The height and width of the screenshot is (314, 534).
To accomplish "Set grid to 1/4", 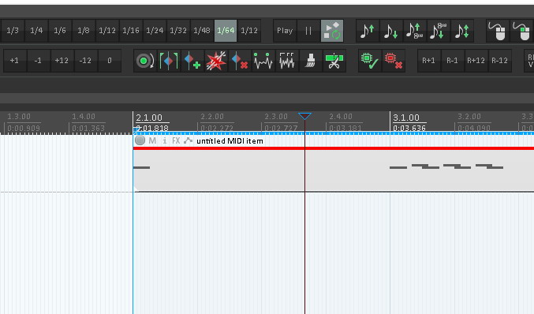I will click(36, 31).
